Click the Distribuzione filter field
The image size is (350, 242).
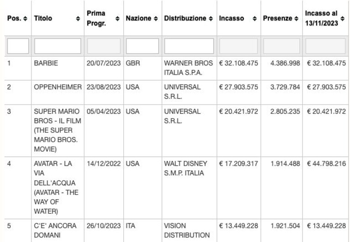click(189, 46)
